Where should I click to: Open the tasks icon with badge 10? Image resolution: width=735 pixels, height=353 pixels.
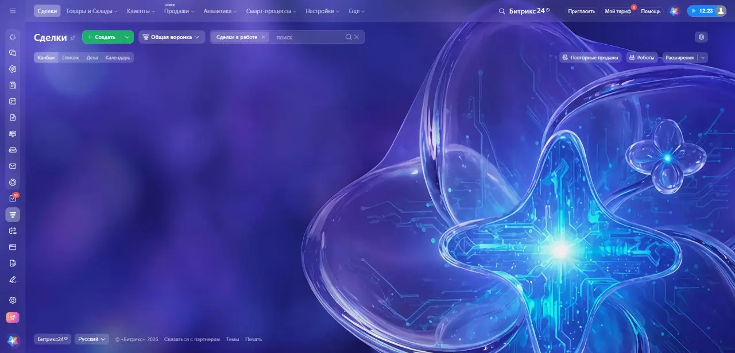click(13, 199)
